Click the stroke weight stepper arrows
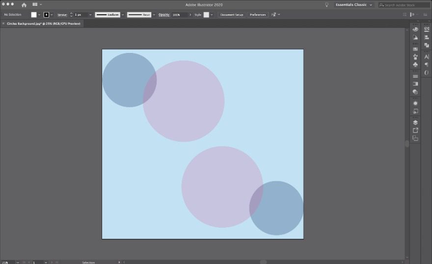The width and height of the screenshot is (432, 264). 71,15
